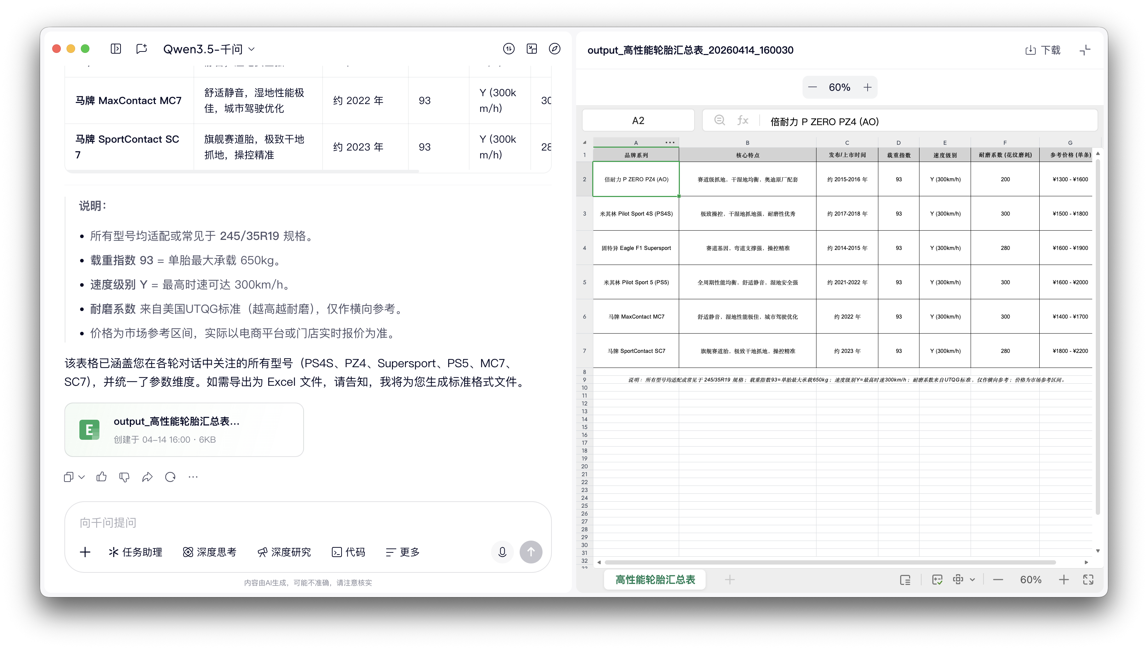Open the Qwen3.5-千问 model dropdown
This screenshot has height=650, width=1148.
pyautogui.click(x=209, y=49)
